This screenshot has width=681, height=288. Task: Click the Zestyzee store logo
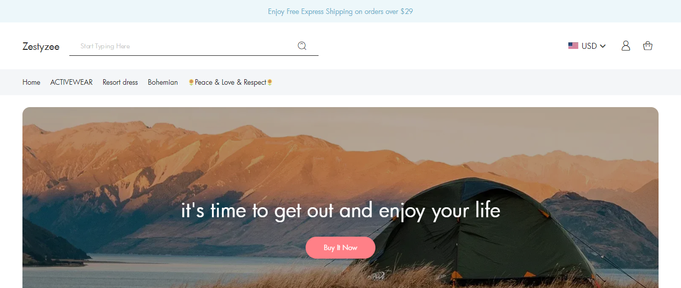tap(41, 46)
